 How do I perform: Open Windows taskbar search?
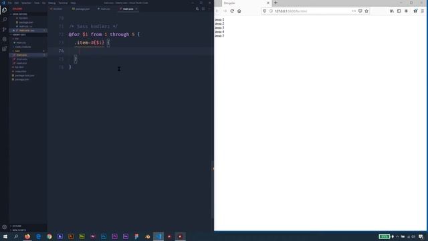pyautogui.click(x=16, y=236)
